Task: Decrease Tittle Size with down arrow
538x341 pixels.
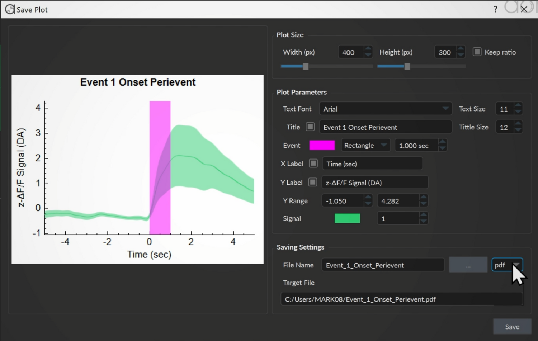Action: [x=518, y=130]
